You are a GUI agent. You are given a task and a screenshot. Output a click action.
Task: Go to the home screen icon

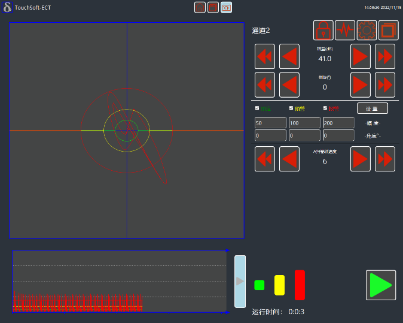(x=200, y=7)
